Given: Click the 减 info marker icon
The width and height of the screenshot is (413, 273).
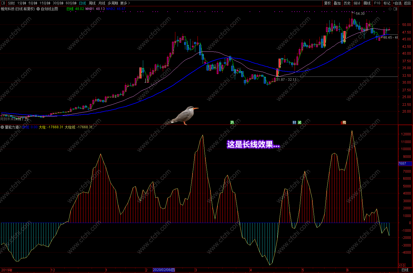Looking at the screenshot, I should [299, 123].
